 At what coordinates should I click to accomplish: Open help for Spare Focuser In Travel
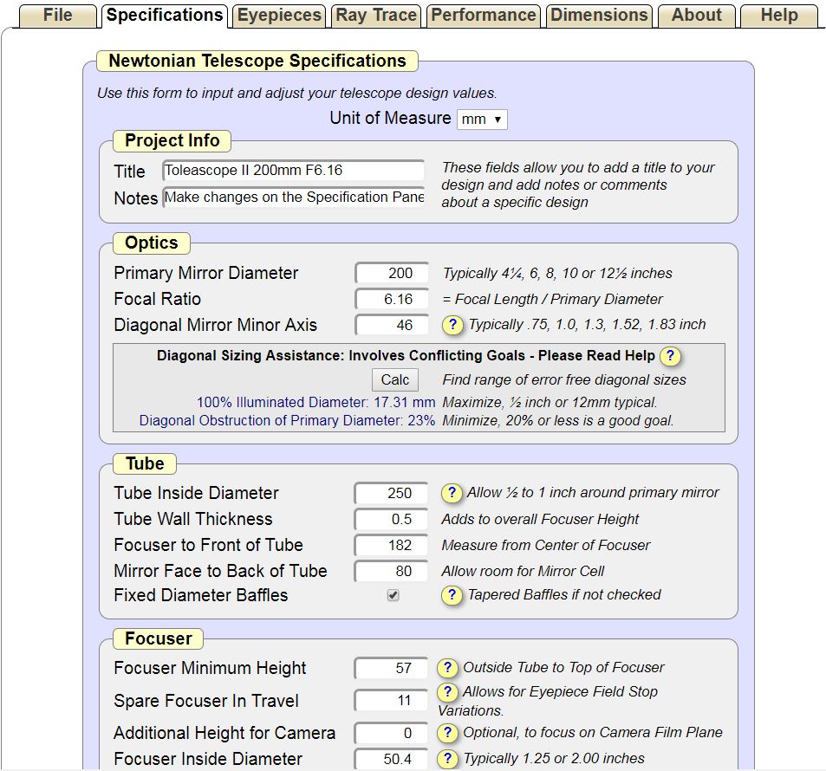click(x=447, y=691)
